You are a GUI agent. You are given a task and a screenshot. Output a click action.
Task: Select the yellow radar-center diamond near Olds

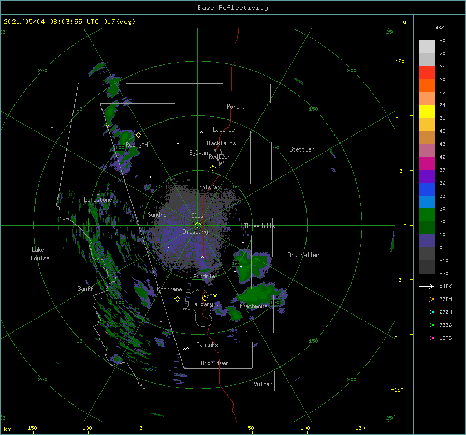[x=198, y=225]
